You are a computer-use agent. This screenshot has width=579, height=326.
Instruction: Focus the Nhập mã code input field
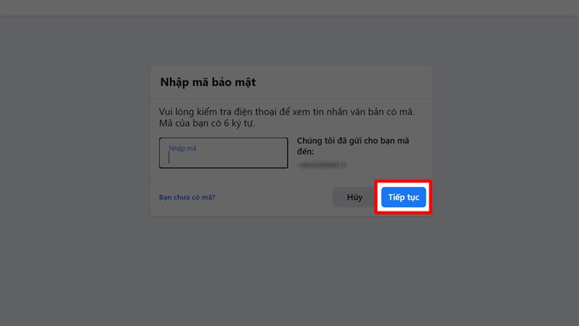pos(224,153)
